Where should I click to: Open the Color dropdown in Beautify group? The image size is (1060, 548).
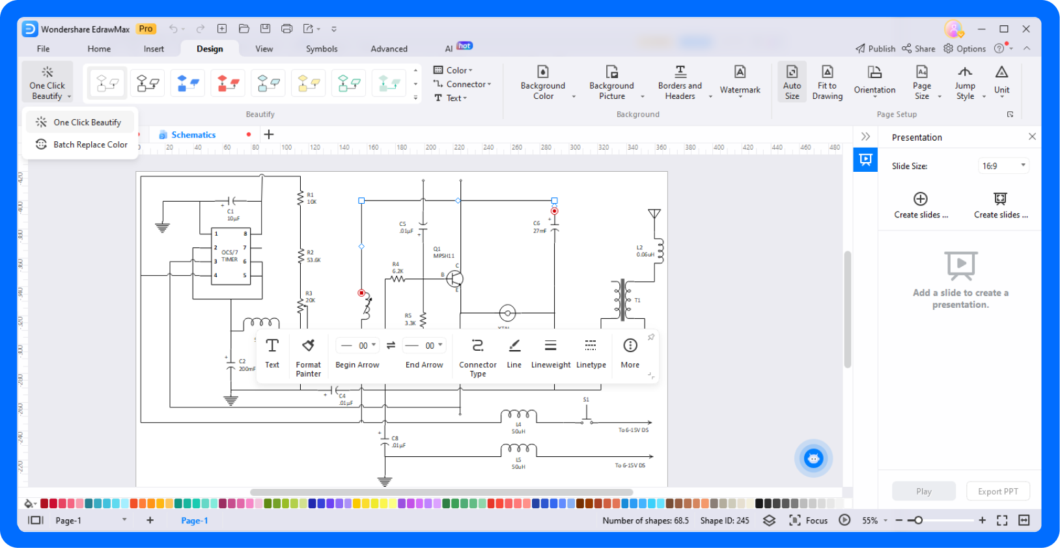pos(453,70)
